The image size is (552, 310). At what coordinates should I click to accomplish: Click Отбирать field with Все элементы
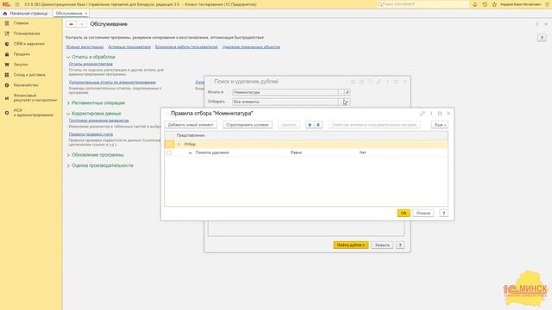285,102
